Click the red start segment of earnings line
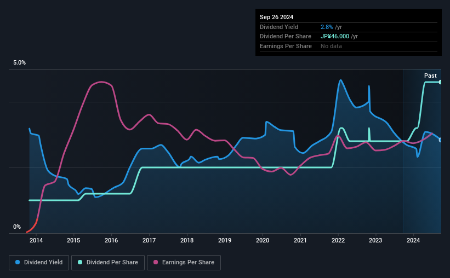This screenshot has width=450, height=278. tap(32, 227)
